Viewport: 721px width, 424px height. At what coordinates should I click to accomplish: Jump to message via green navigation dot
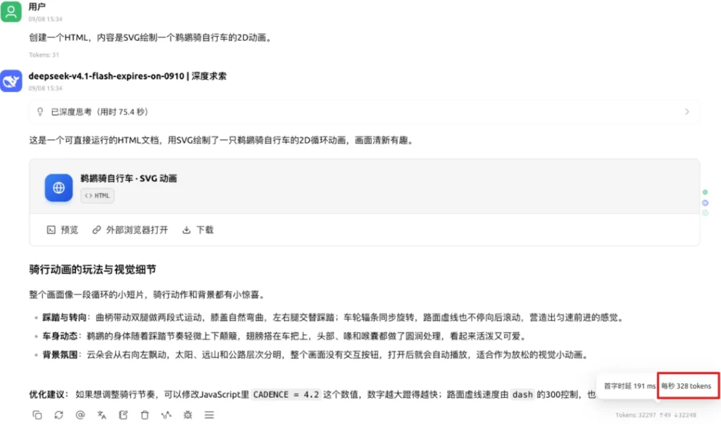click(x=705, y=192)
